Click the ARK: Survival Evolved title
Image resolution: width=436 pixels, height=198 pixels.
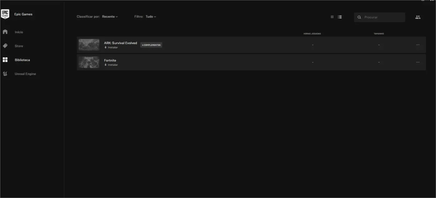[121, 43]
